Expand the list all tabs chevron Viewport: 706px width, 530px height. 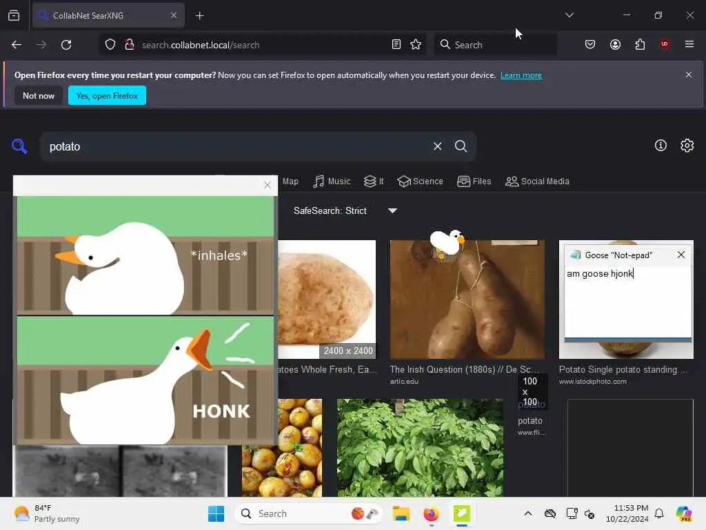569,15
